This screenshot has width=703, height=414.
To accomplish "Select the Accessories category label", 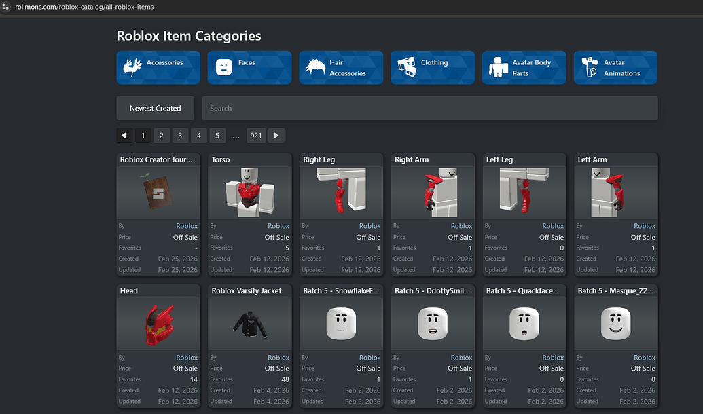I will pos(164,62).
